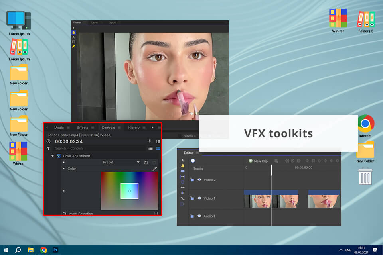The width and height of the screenshot is (383, 255).
Task: Select the rate stretch tool in Editor
Action: (x=182, y=193)
